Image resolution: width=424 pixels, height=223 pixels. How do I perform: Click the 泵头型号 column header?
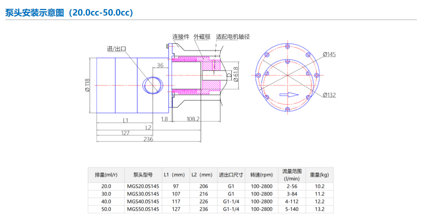click(x=143, y=175)
